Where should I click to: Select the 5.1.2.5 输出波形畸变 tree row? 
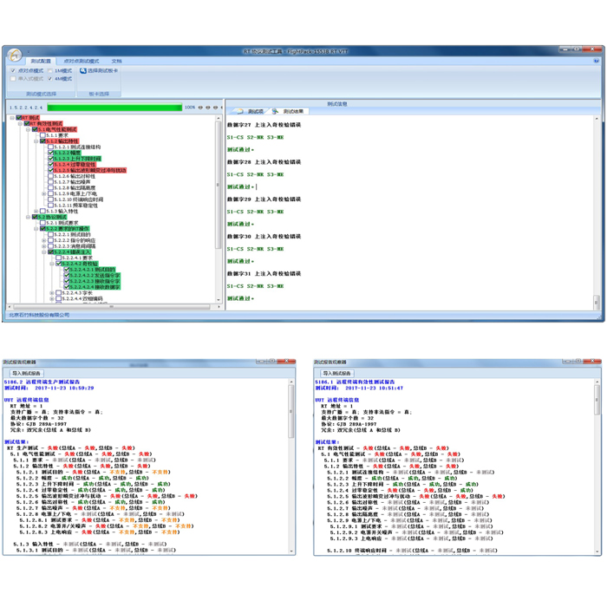[x=90, y=170]
